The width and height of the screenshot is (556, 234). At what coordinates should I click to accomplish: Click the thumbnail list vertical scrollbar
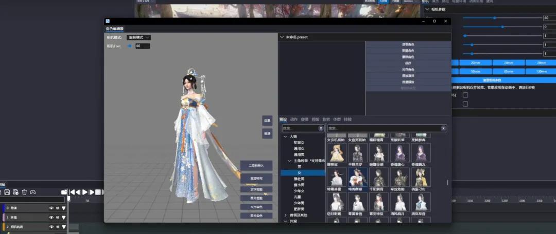[447, 182]
